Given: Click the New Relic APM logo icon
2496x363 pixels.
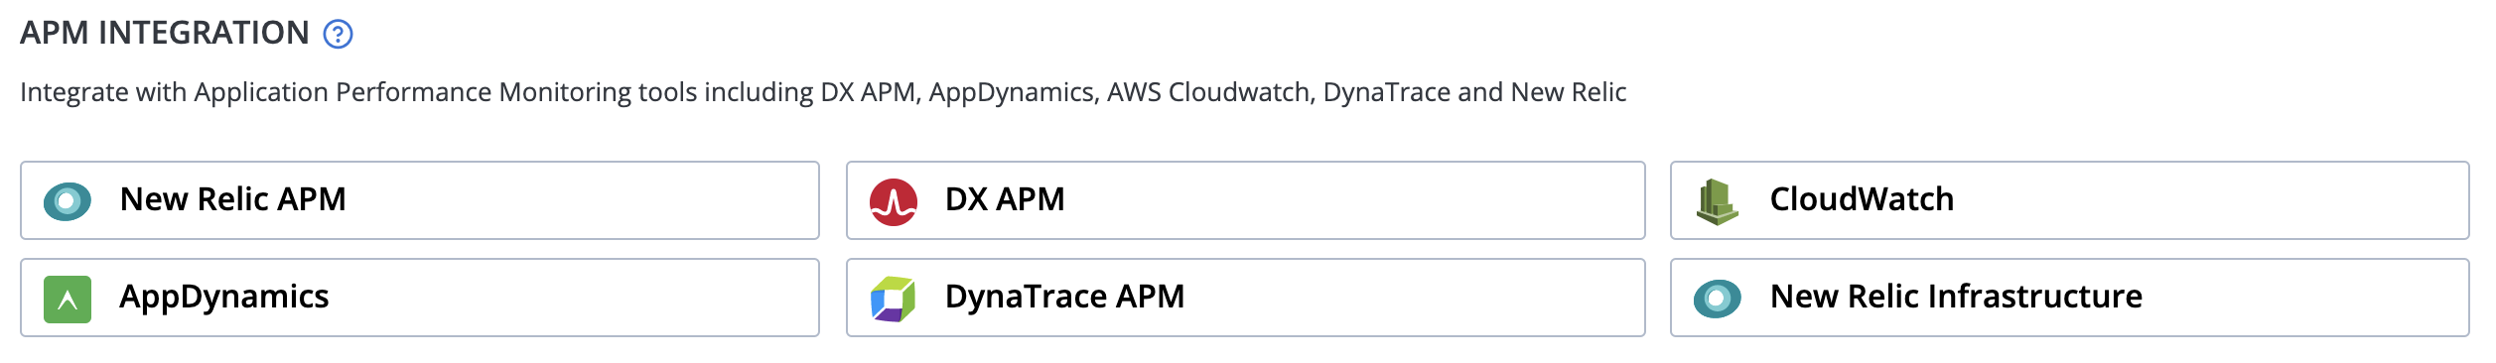Looking at the screenshot, I should click(x=68, y=201).
